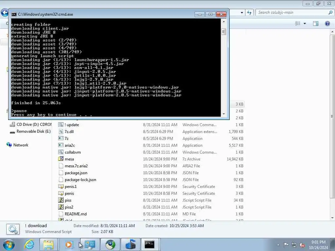The height and width of the screenshot is (251, 335).
Task: Open the cmd.exe title bar system icon
Action: point(14,14)
